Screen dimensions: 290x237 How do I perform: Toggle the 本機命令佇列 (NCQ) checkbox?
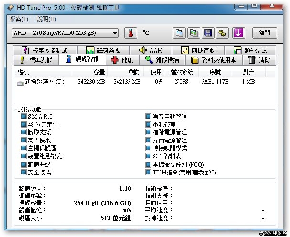click(x=148, y=164)
